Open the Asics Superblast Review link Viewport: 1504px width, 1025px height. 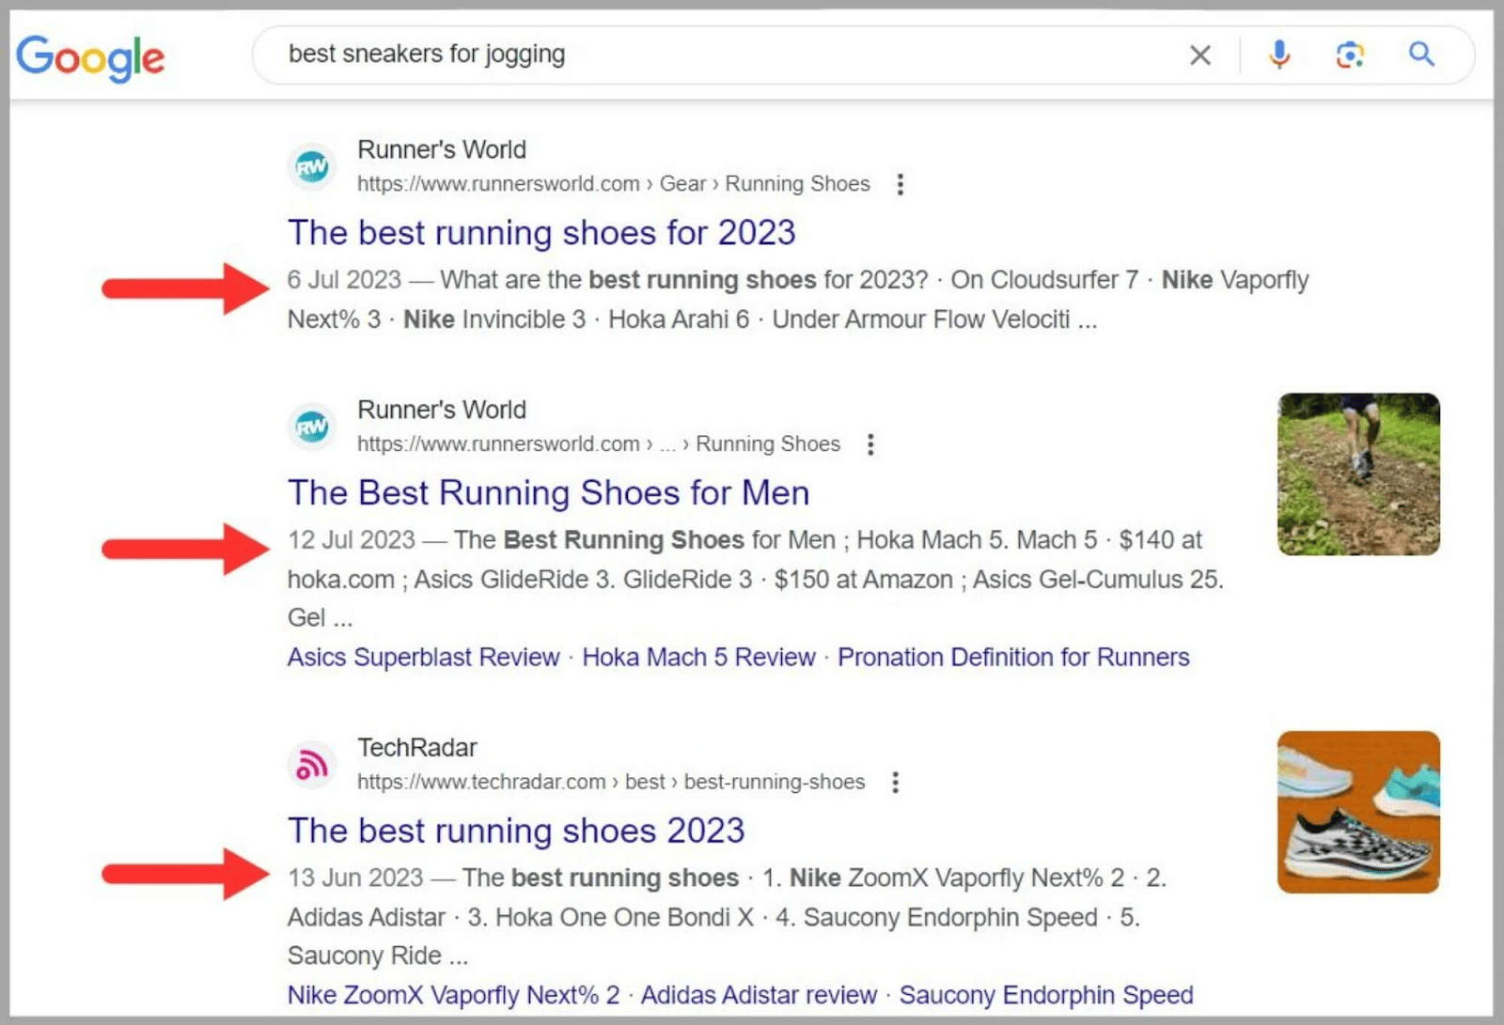(423, 657)
